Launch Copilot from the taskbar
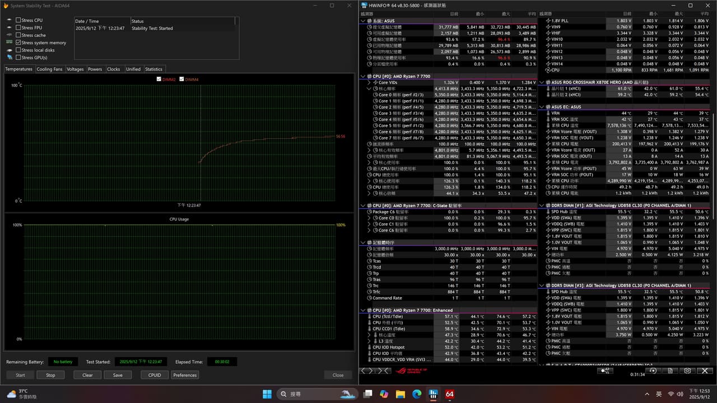Screen dimensions: 717x403 [384, 394]
